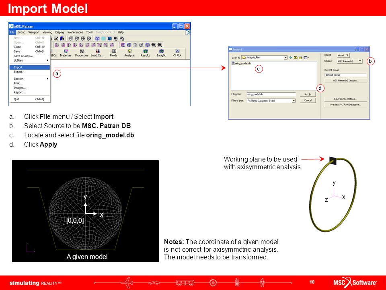Open the Help menu

click(x=121, y=32)
